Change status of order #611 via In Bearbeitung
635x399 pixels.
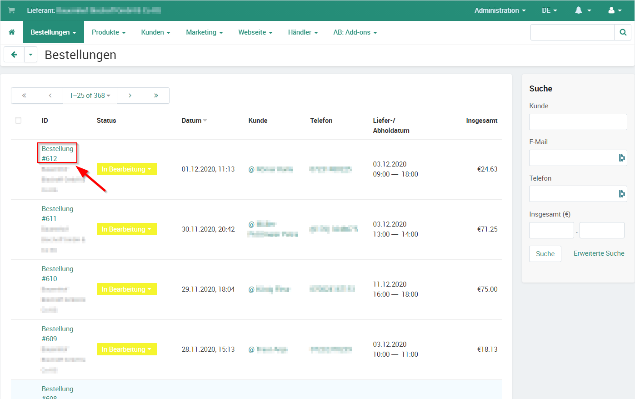127,229
